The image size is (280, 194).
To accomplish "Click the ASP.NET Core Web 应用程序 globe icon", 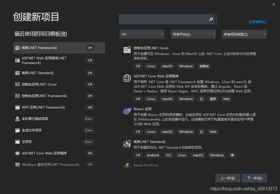I will point(127,78).
